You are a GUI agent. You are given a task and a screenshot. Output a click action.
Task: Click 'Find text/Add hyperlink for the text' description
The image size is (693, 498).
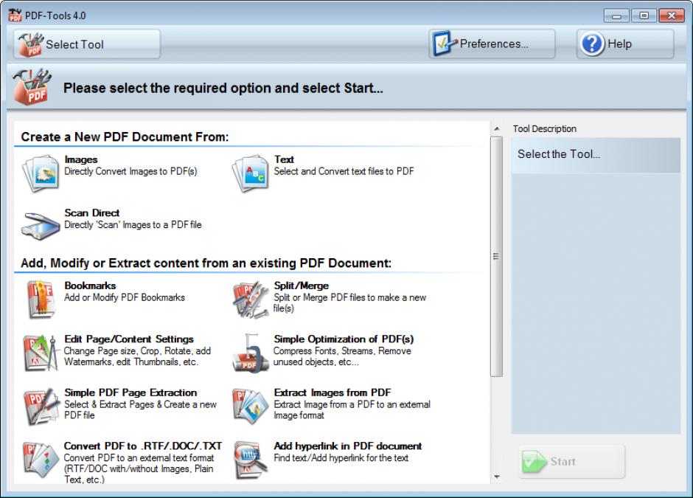[x=341, y=458]
